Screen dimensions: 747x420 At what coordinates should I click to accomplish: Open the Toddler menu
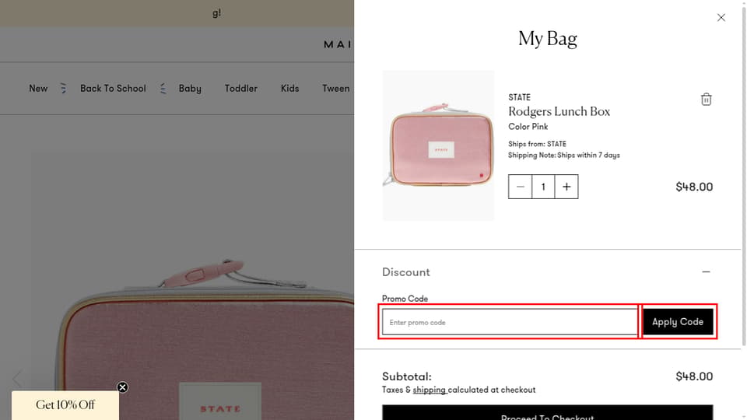click(x=240, y=89)
